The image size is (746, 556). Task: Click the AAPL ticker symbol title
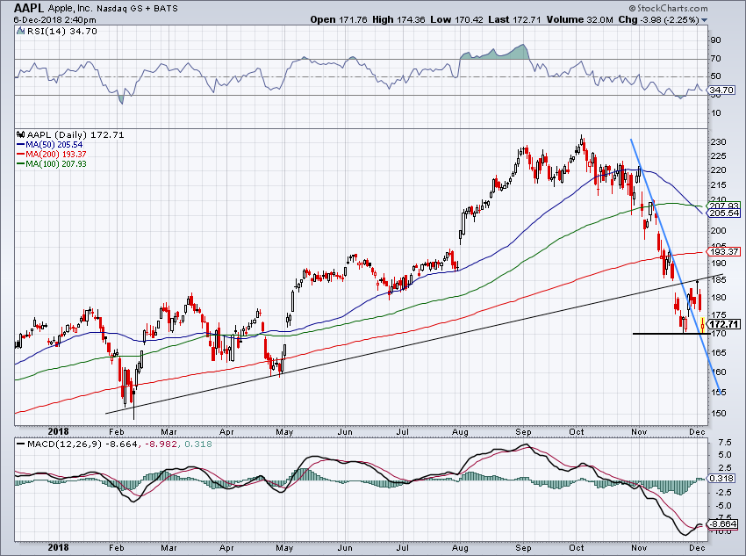(29, 8)
